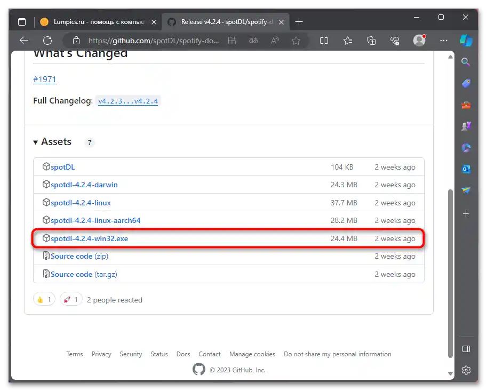Download Source code (zip)
The height and width of the screenshot is (391, 487).
coord(79,257)
